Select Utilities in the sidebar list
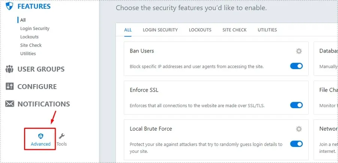 point(28,53)
